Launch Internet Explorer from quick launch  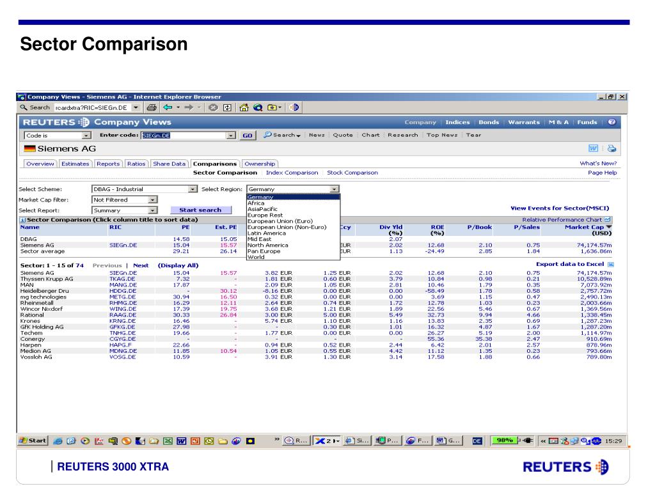(58, 440)
